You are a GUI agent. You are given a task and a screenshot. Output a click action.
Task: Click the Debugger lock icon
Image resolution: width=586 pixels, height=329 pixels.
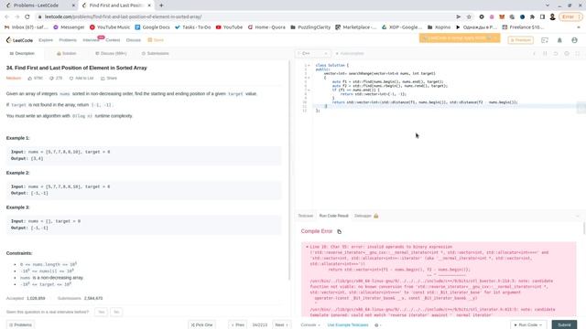click(376, 216)
